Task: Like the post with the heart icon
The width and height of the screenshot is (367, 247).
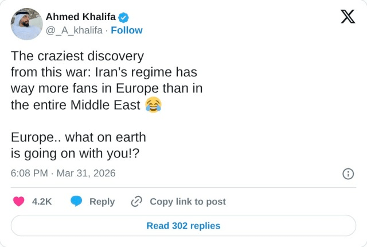Action: tap(19, 202)
